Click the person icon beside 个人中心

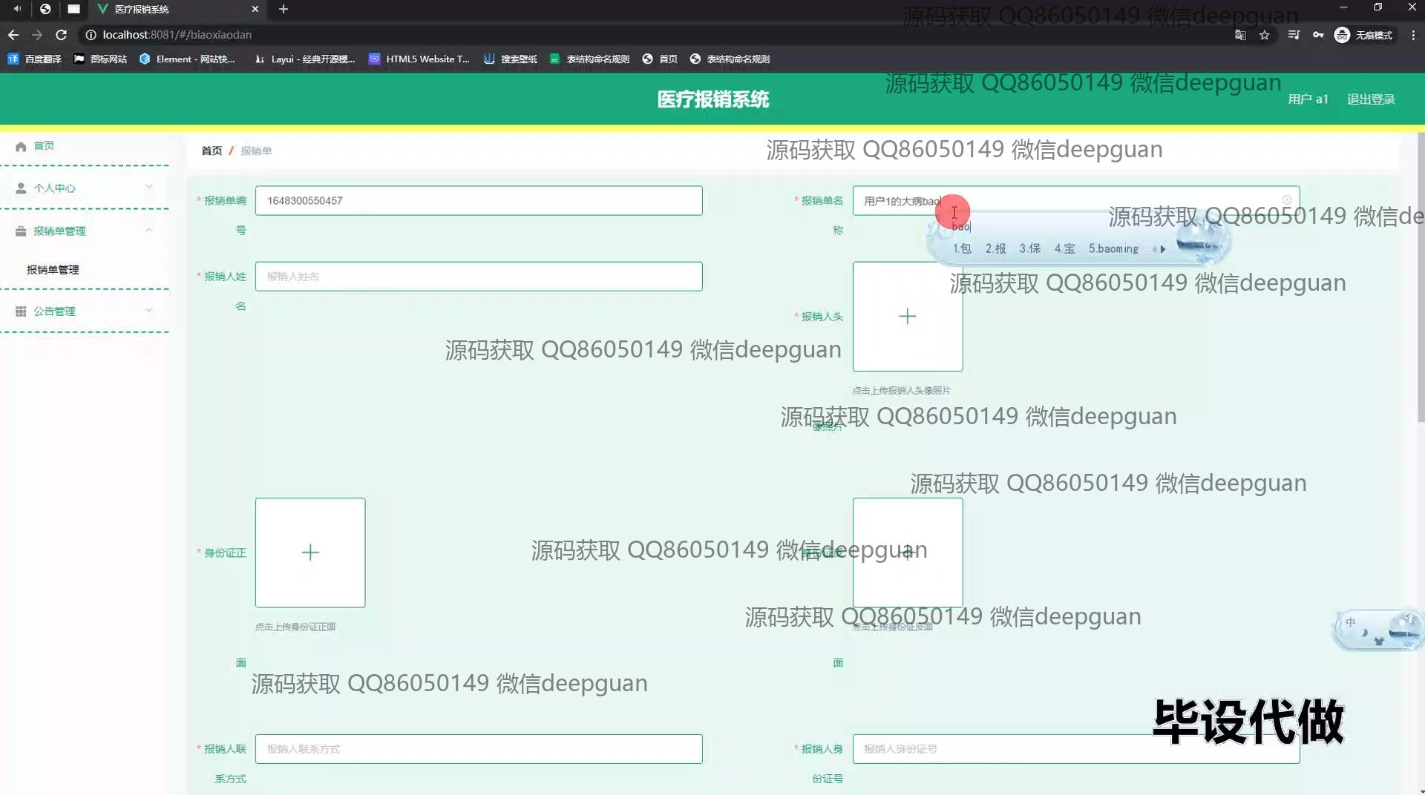21,188
